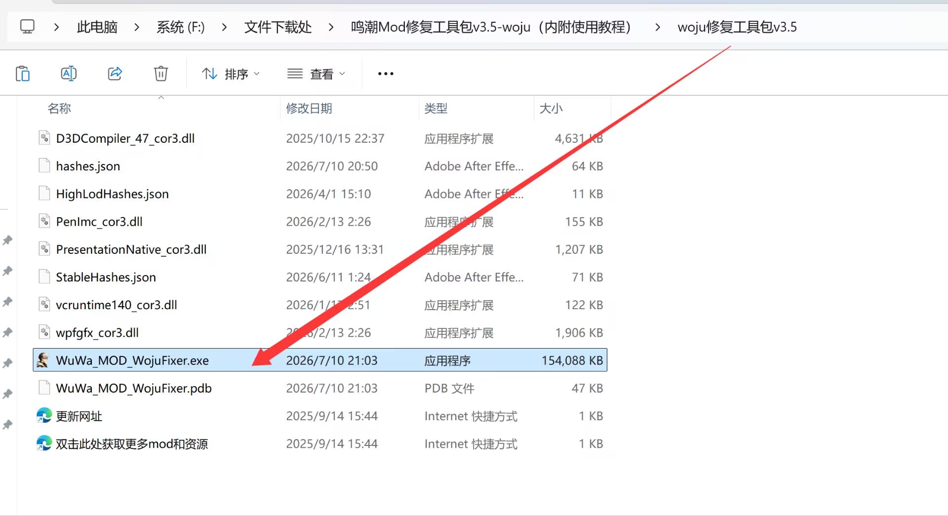Click Edge icon of 双击此处获取更多mod和资源
Screen dimensions: 948x516
click(44, 443)
